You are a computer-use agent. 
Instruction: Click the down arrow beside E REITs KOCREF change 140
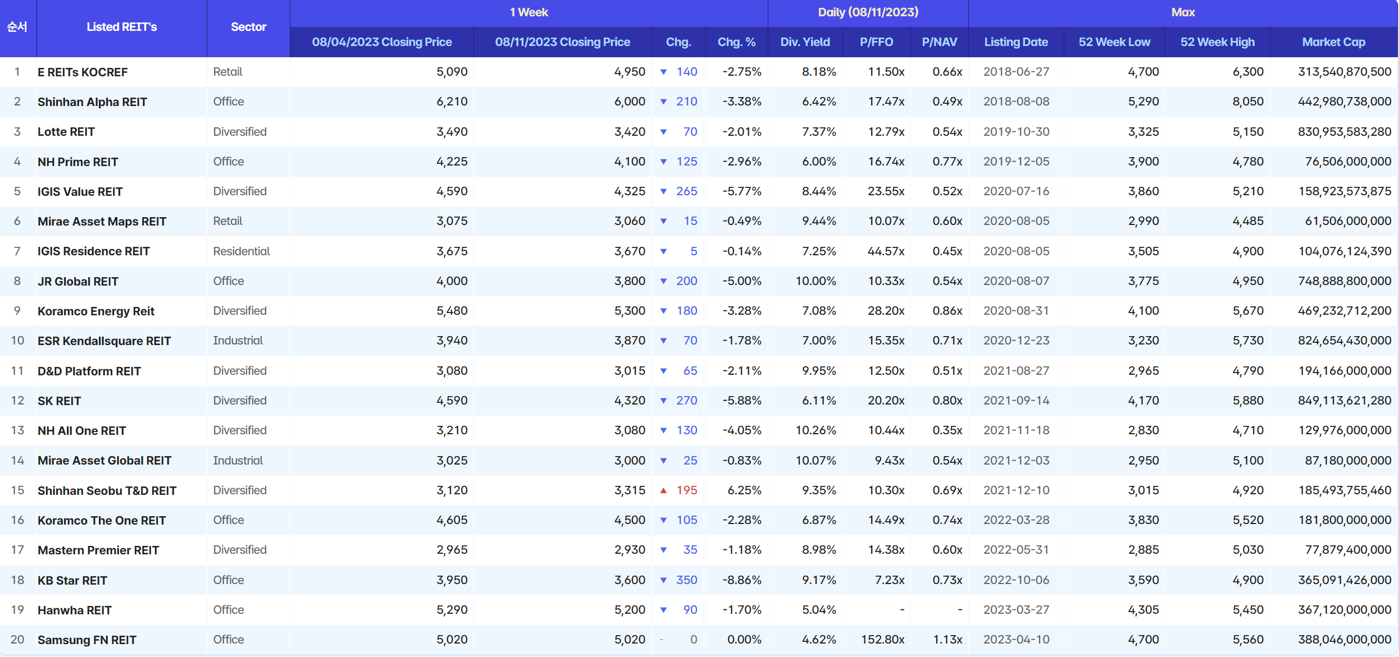(x=663, y=72)
